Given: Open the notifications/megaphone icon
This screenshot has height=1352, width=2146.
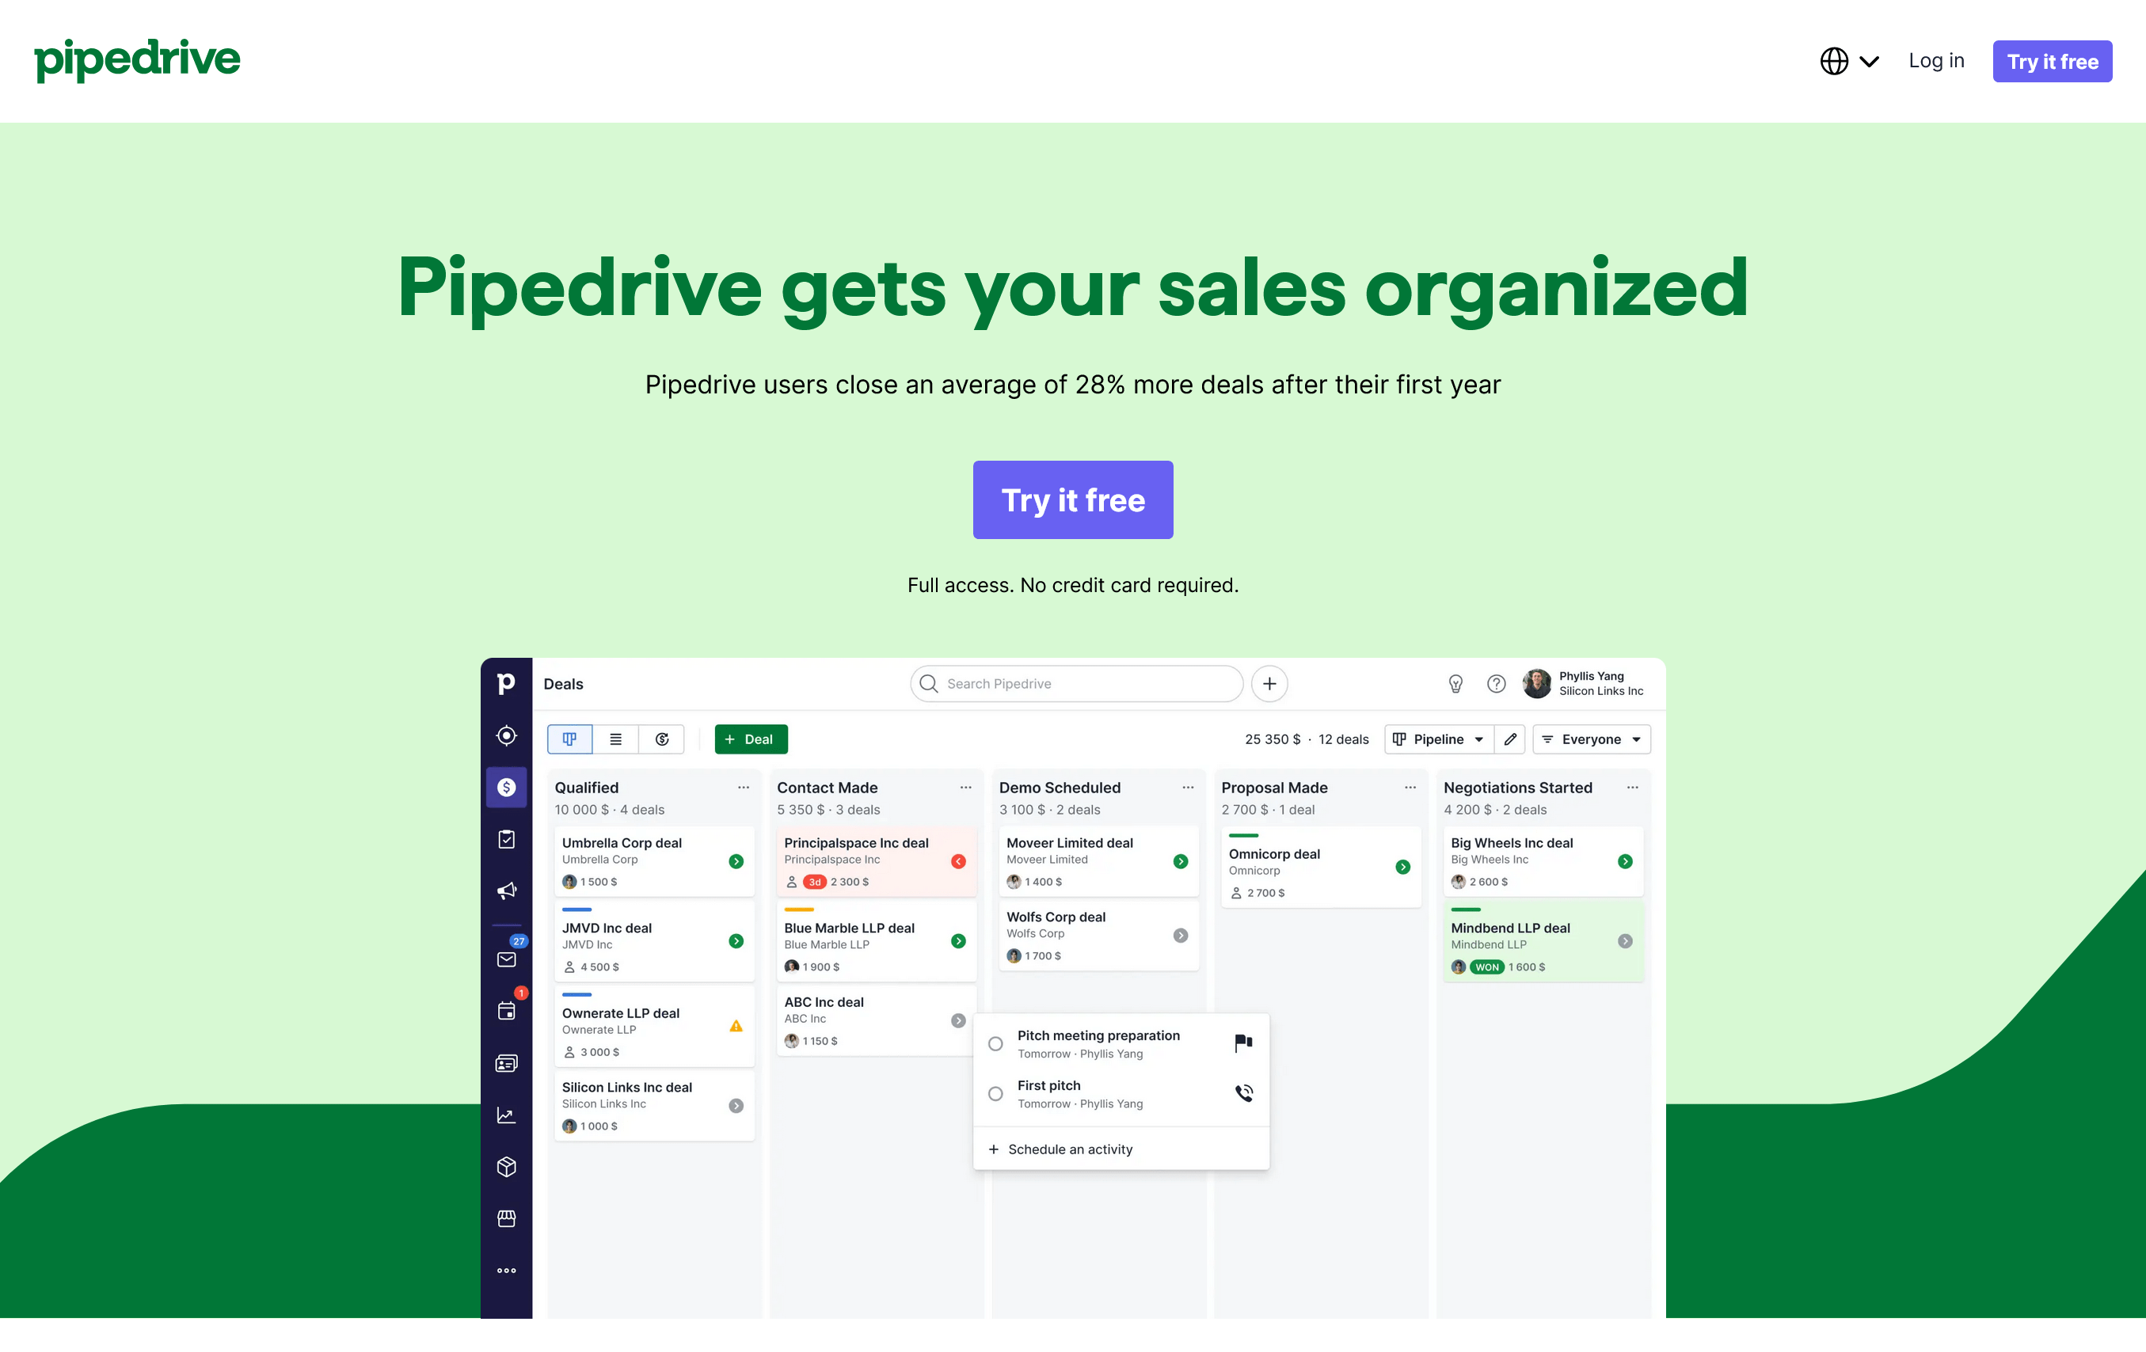Looking at the screenshot, I should [506, 891].
